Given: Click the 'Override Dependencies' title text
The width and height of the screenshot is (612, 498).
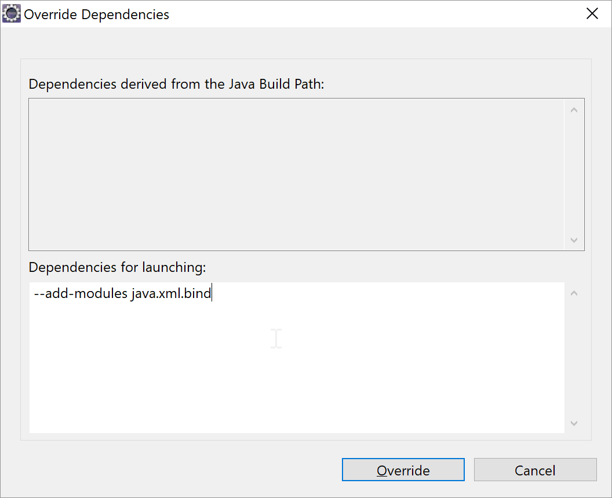Looking at the screenshot, I should click(x=96, y=14).
